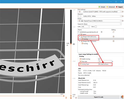Image resolution: width=124 pixels, height=99 pixels.
Task: Click the vertical layer slider black bar
Action: tap(71, 27)
